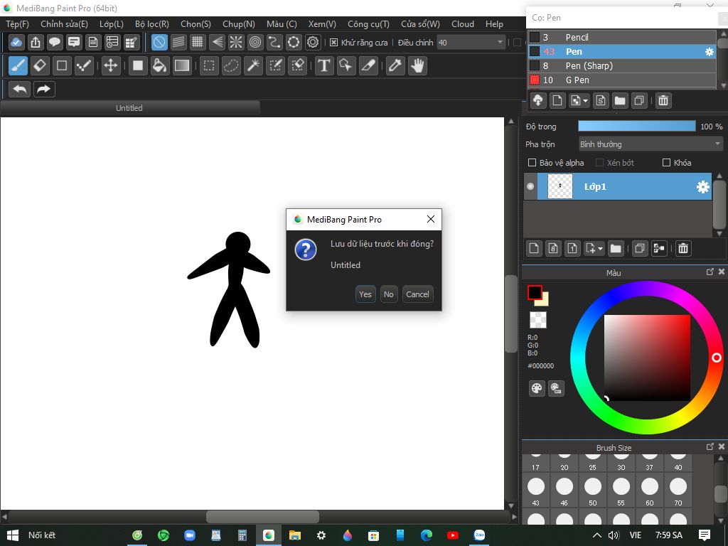This screenshot has width=728, height=546.
Task: Open the Pha trộn blend mode dropdown
Action: click(650, 144)
